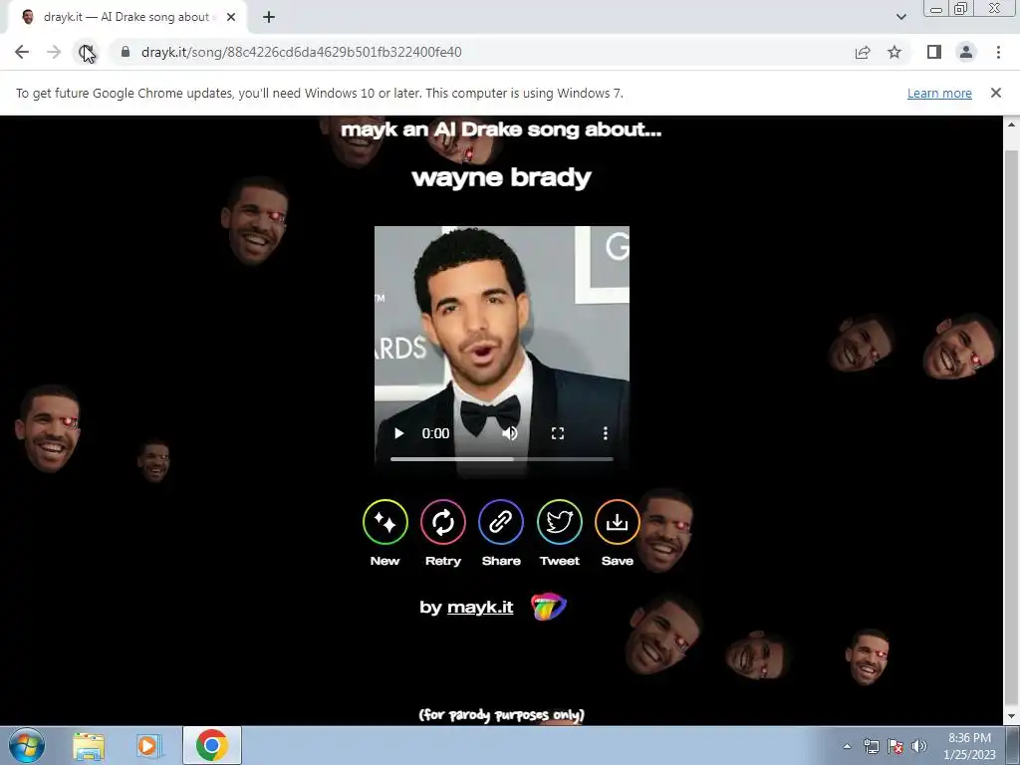Click the 'wayne brady' song title
Screen dimensions: 1020x765
[502, 177]
